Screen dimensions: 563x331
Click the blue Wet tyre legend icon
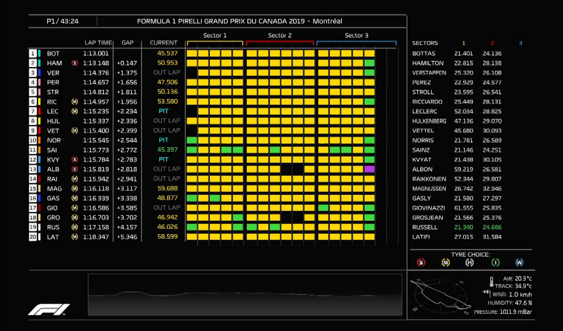519,262
